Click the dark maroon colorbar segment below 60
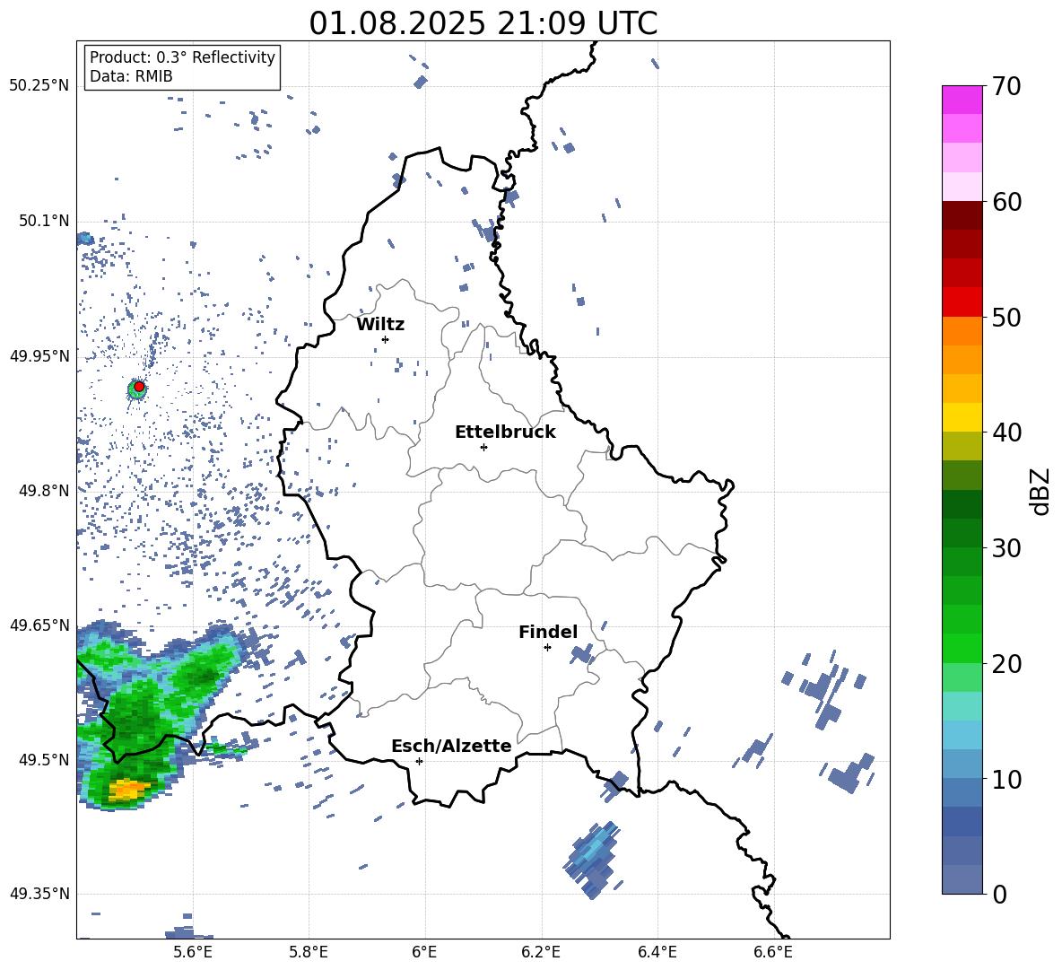This screenshot has height=970, width=1062. [x=962, y=215]
